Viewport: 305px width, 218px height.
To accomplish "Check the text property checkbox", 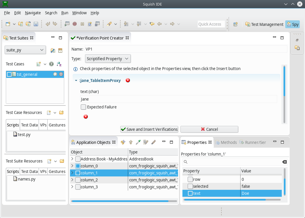I will 190,193.
